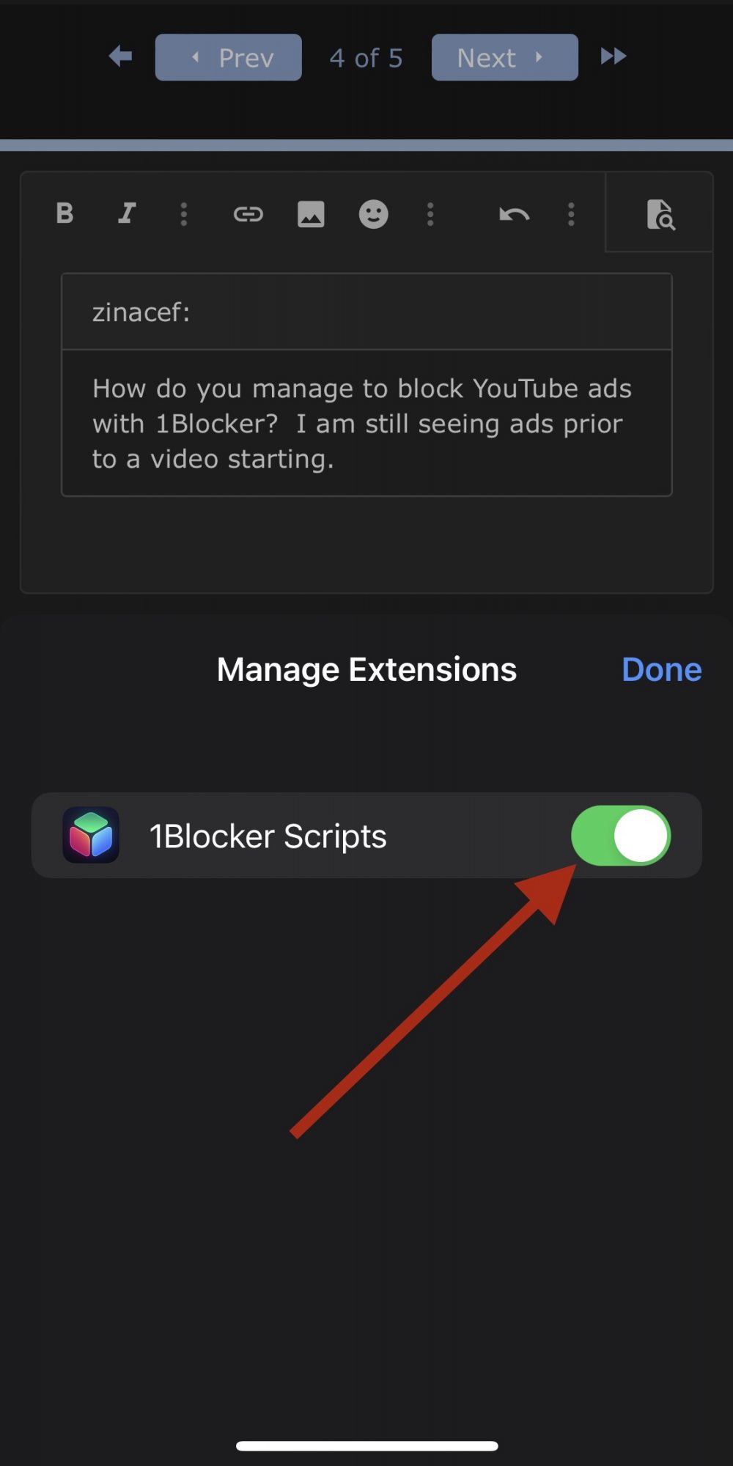733x1466 pixels.
Task: Insert an image into the post
Action: tap(311, 214)
